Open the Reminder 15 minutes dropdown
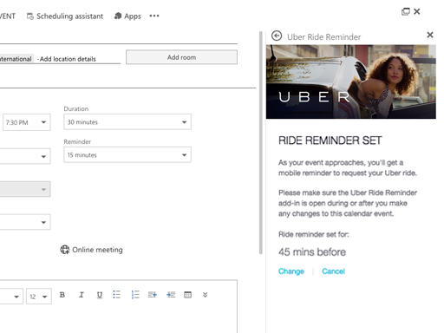 tap(127, 155)
